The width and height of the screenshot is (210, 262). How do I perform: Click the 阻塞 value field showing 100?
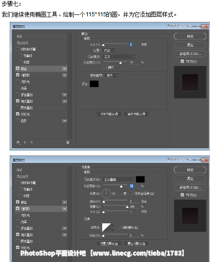pyautogui.click(x=135, y=207)
